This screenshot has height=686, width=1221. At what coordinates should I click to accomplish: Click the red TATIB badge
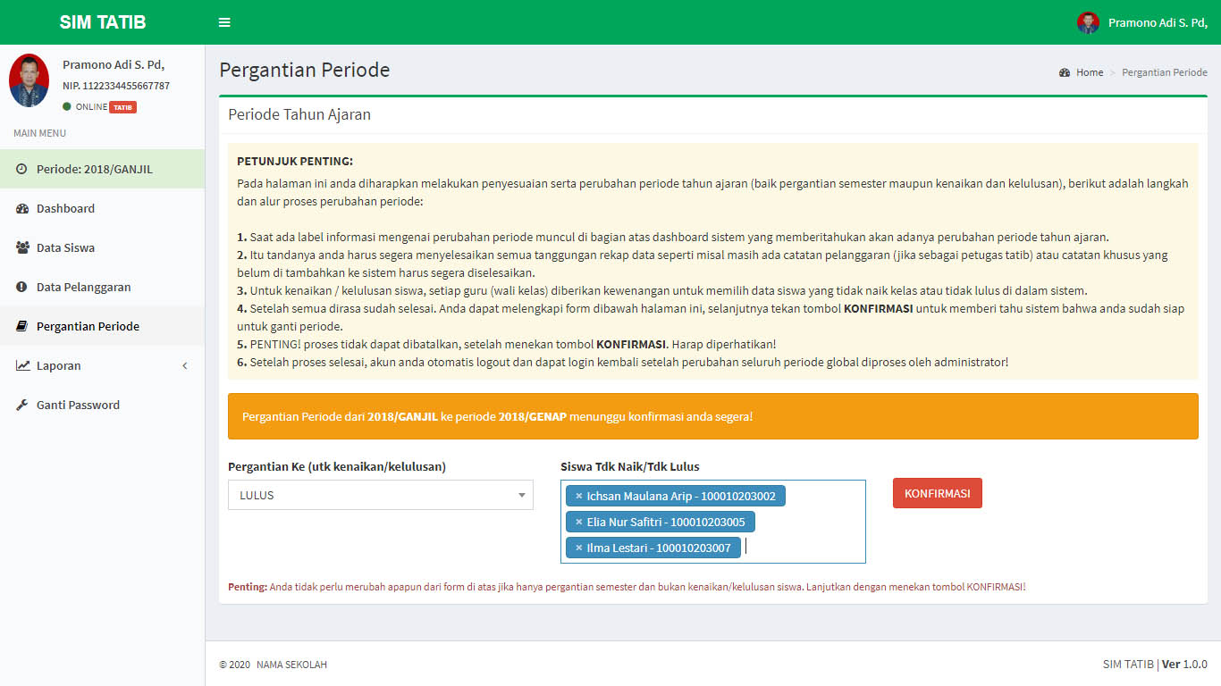tap(122, 107)
